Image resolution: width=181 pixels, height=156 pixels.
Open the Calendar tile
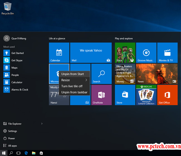[59, 52]
